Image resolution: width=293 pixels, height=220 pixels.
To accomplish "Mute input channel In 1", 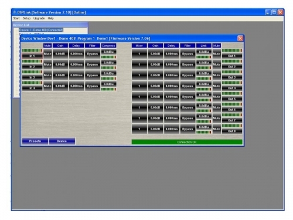I will point(47,54).
